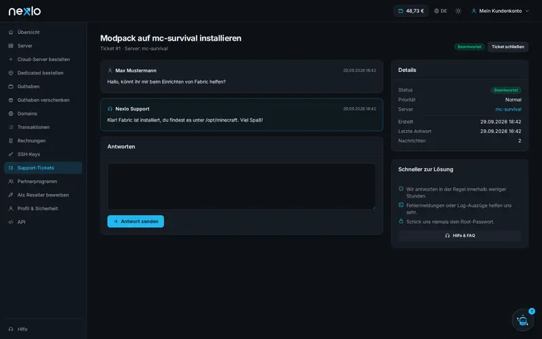Go to Server in the sidebar

click(43, 45)
